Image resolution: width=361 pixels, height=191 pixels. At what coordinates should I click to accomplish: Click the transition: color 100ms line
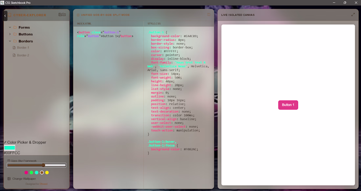[173, 115]
